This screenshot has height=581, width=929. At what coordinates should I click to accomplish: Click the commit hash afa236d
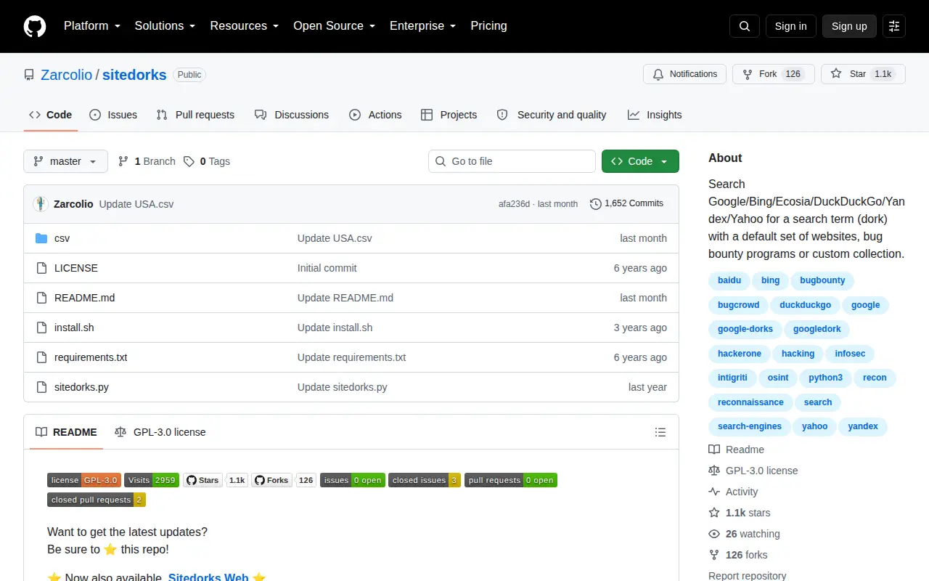(514, 204)
